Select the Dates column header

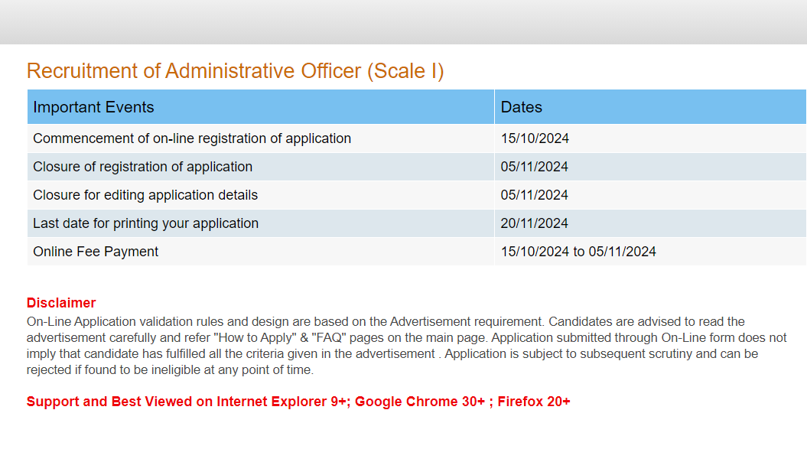(522, 107)
